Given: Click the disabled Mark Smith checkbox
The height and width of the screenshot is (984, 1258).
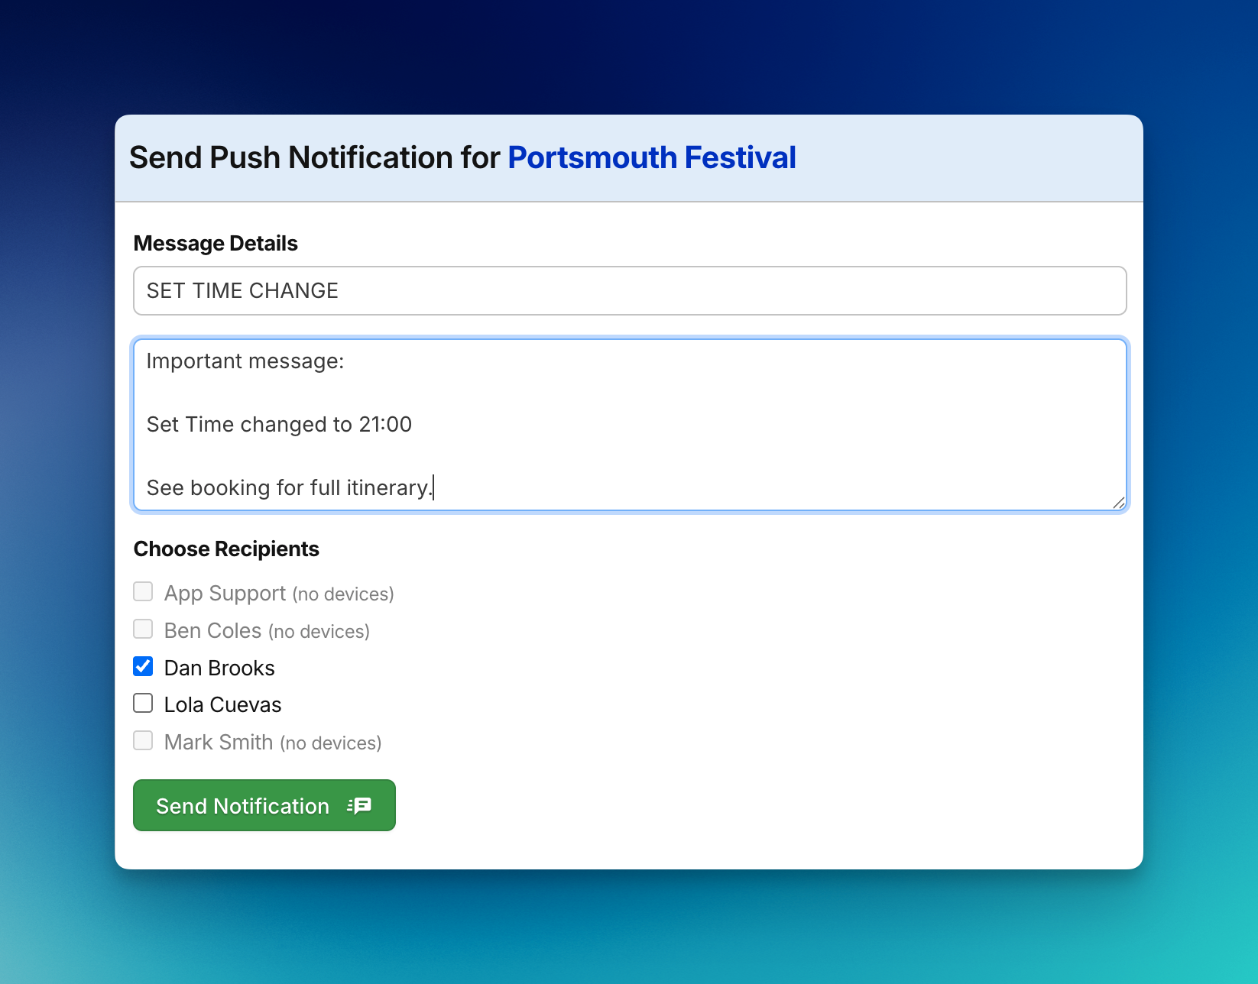Looking at the screenshot, I should click(x=143, y=740).
